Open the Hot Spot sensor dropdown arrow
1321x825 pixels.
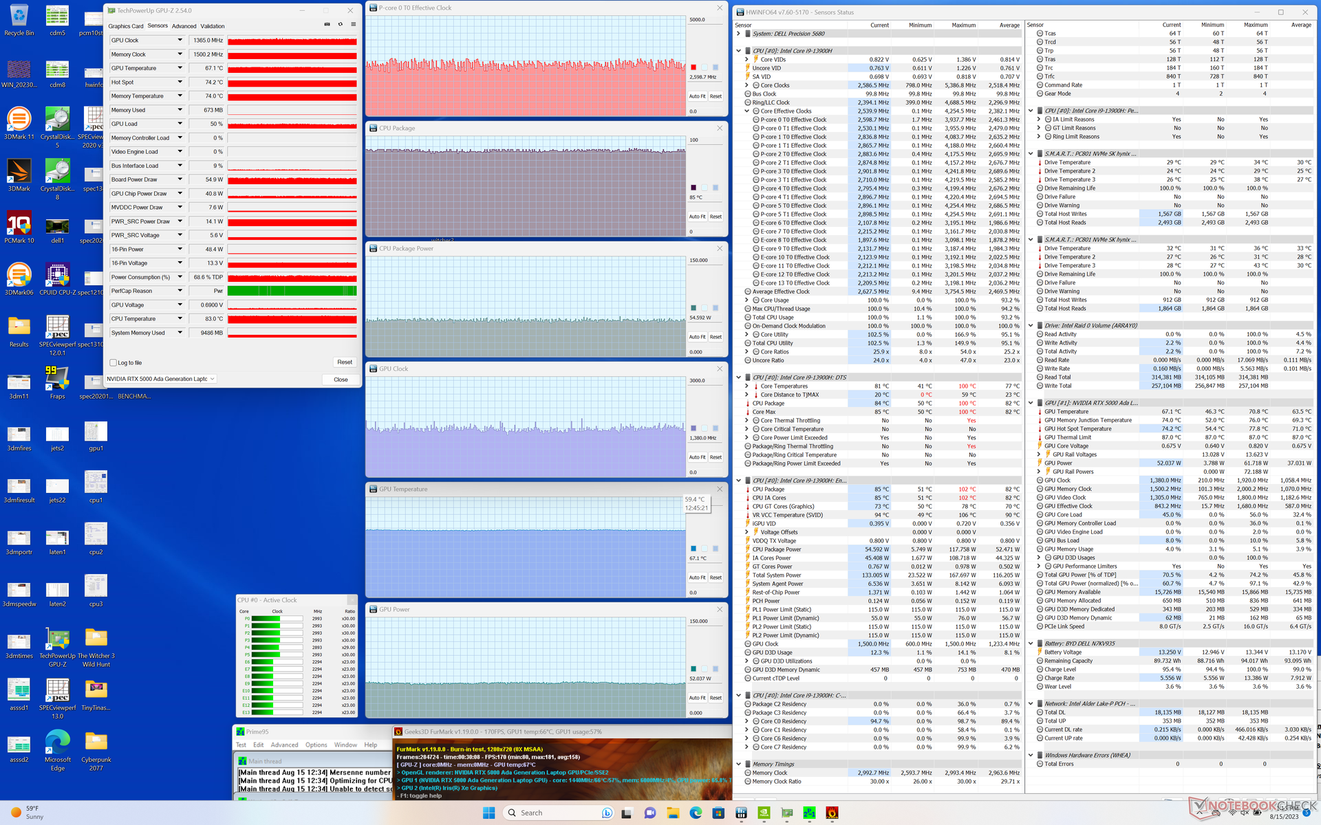tap(180, 82)
